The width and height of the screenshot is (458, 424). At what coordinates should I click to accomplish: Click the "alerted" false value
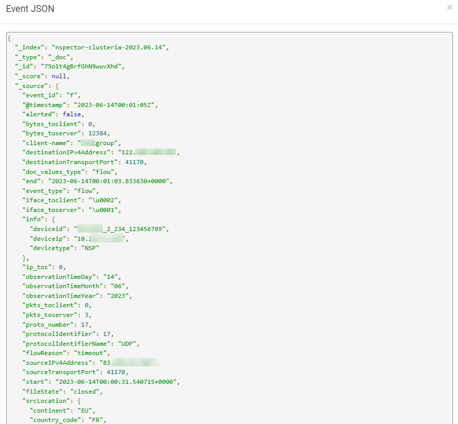pyautogui.click(x=72, y=114)
